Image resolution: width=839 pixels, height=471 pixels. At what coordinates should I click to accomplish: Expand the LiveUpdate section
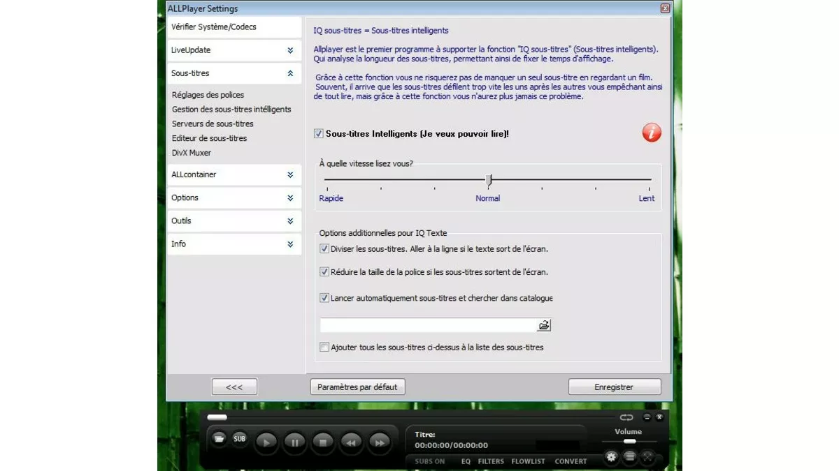[234, 50]
